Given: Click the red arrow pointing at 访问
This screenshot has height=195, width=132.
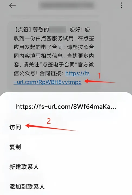Looking at the screenshot, I should pos(52,127).
